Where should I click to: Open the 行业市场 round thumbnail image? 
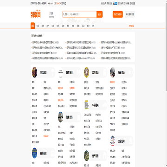(112, 72)
